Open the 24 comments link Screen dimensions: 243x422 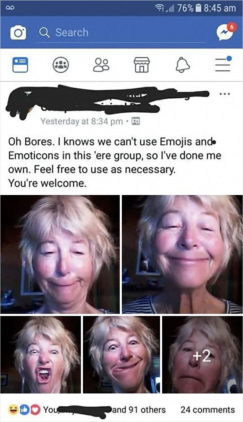(208, 409)
